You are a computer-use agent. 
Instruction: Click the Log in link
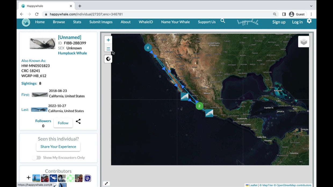click(x=297, y=22)
